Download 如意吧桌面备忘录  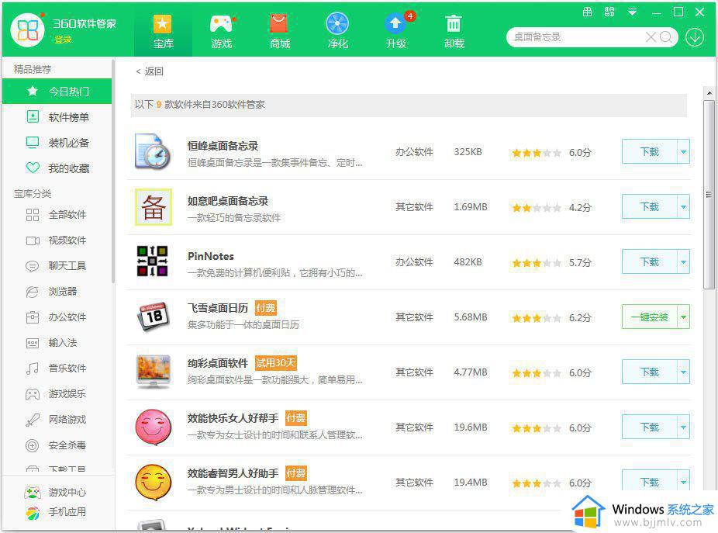649,206
